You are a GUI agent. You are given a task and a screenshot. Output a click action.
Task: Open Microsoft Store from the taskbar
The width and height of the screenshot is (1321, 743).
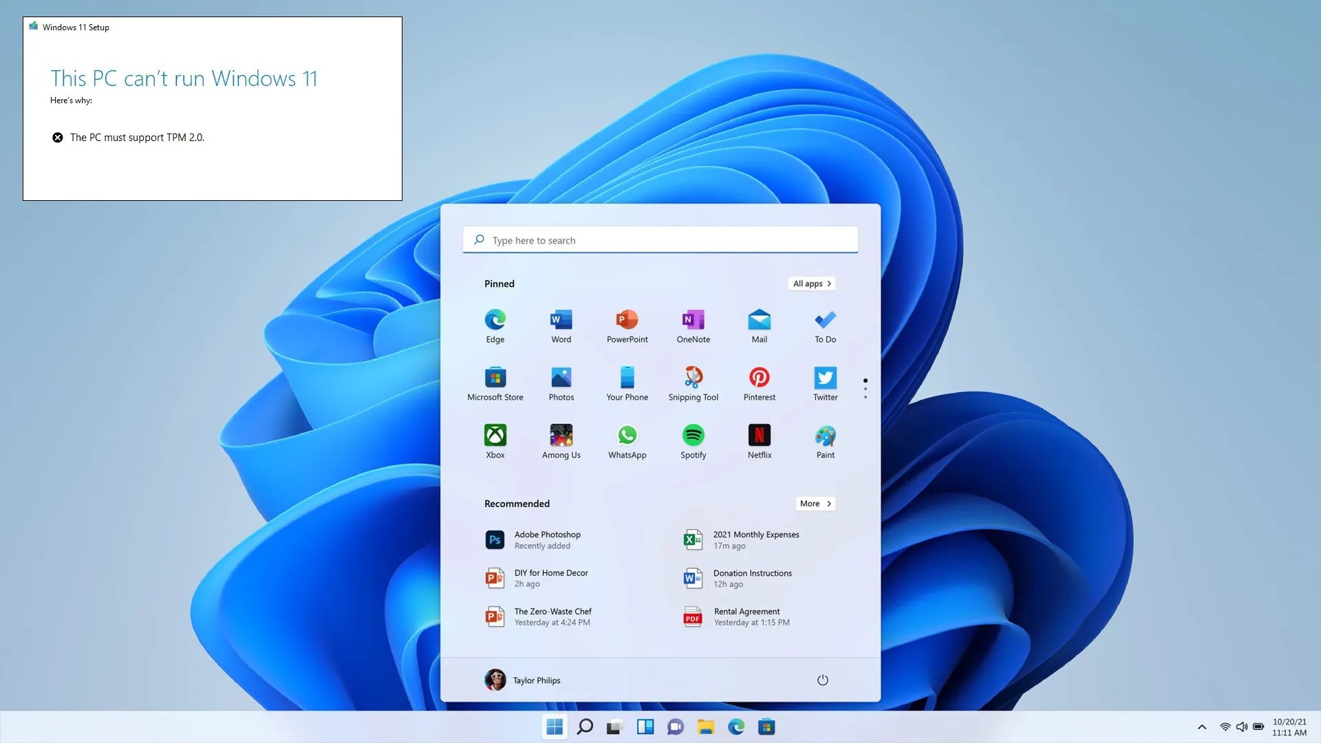[x=766, y=726]
